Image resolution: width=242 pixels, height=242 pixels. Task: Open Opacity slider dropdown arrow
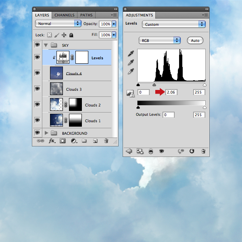pyautogui.click(x=114, y=24)
